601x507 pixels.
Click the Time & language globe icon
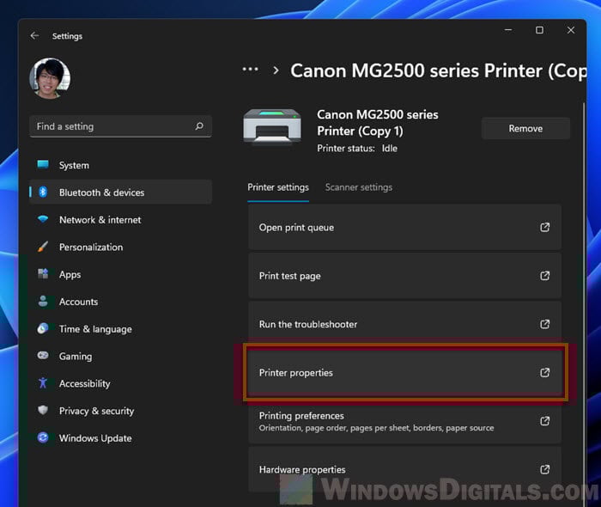pyautogui.click(x=43, y=328)
